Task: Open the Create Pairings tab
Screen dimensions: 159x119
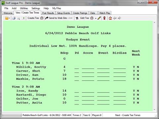Action: point(80,13)
